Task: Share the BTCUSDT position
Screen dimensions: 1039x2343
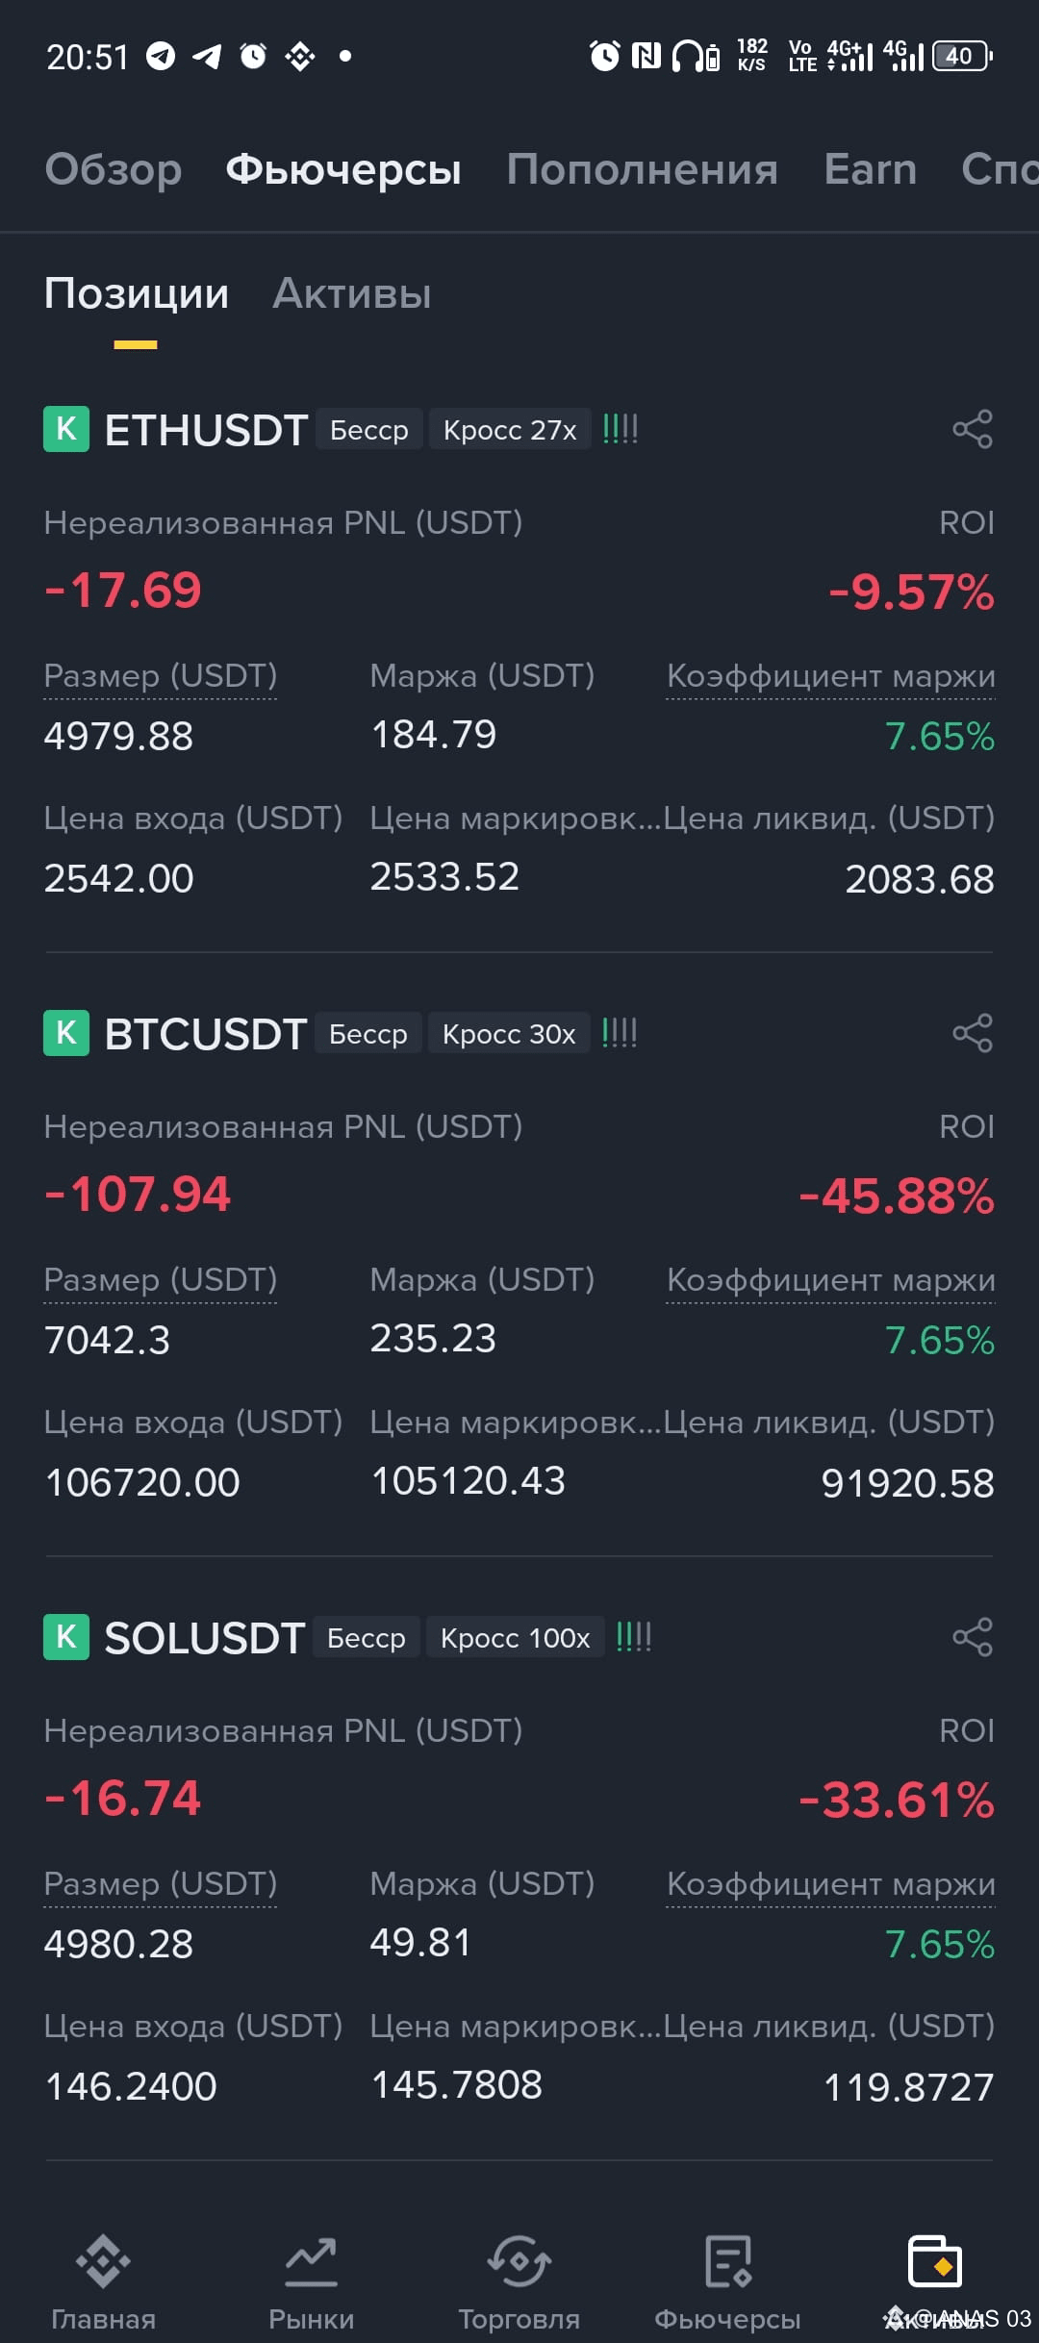Action: 972,1033
